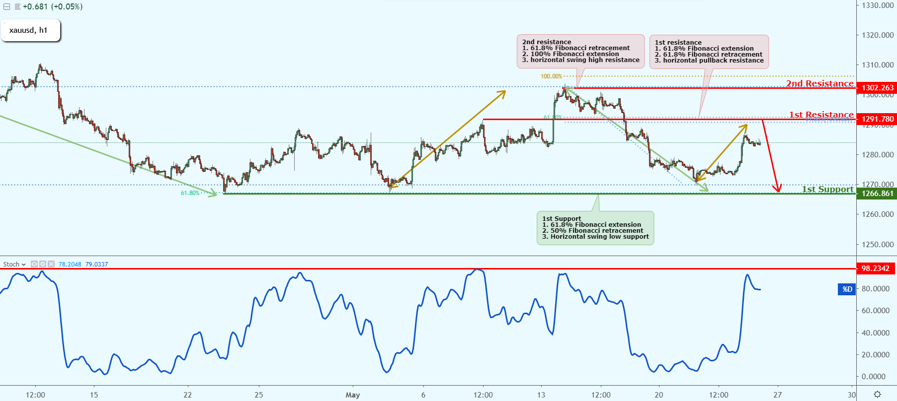Click the %D label on stochastic scale
Image resolution: width=897 pixels, height=401 pixels.
(x=847, y=289)
